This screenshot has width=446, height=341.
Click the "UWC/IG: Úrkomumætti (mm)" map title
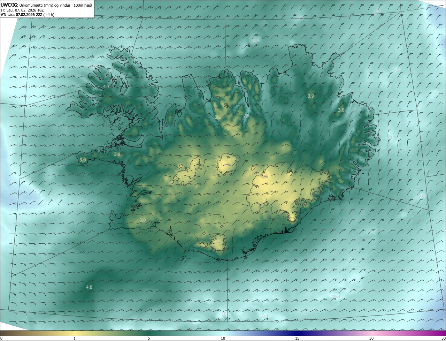pyautogui.click(x=47, y=5)
